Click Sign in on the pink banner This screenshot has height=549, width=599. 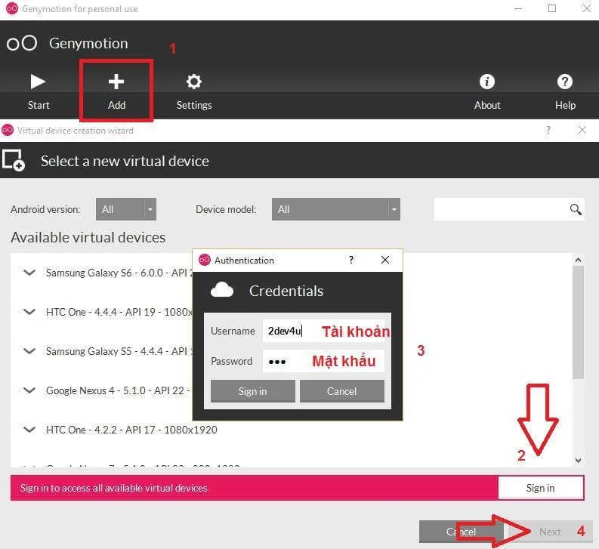coord(541,488)
